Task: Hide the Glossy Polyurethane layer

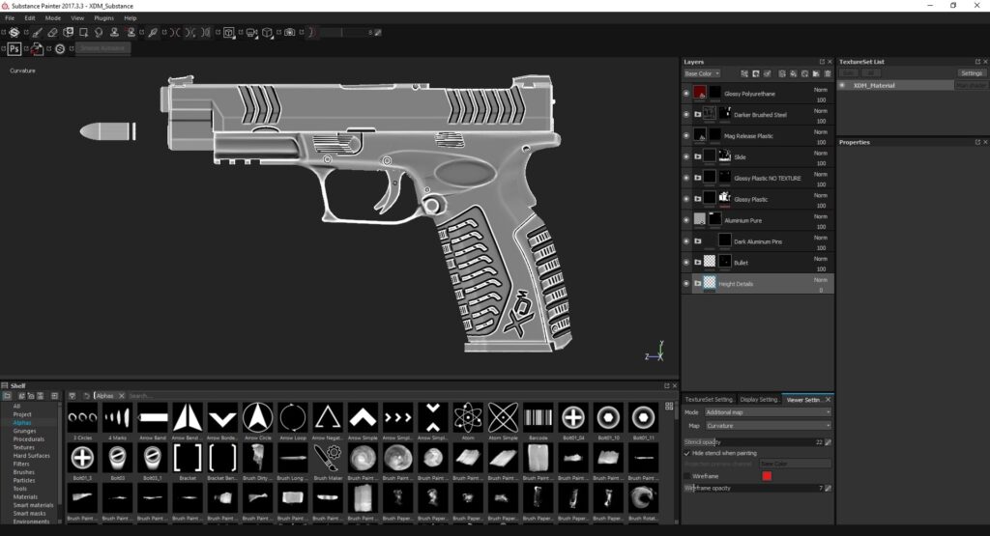Action: tap(686, 94)
